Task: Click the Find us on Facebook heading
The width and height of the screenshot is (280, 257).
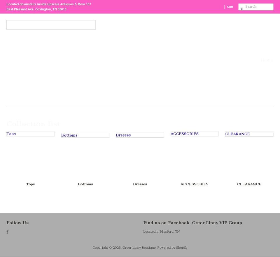Action: coord(193,222)
